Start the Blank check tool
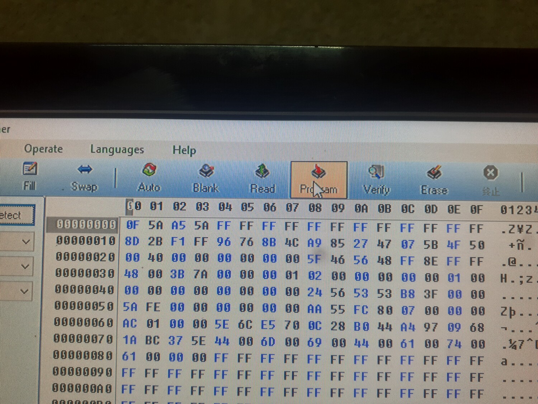The width and height of the screenshot is (538, 404). tap(206, 179)
